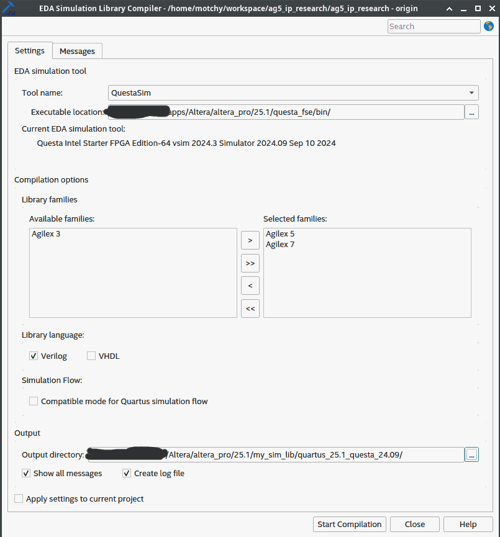Remove all families with the << button
Viewport: 500px width, 537px height.
(x=250, y=309)
